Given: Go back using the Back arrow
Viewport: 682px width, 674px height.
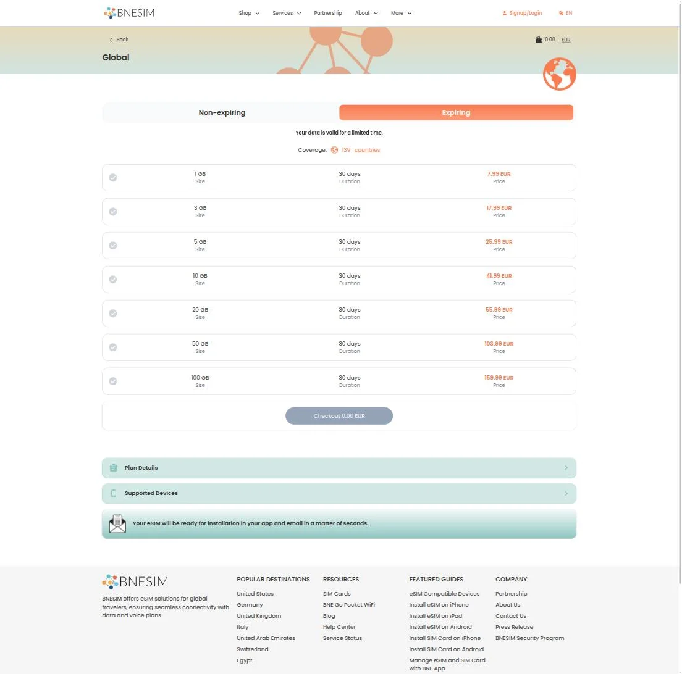Looking at the screenshot, I should click(x=119, y=40).
